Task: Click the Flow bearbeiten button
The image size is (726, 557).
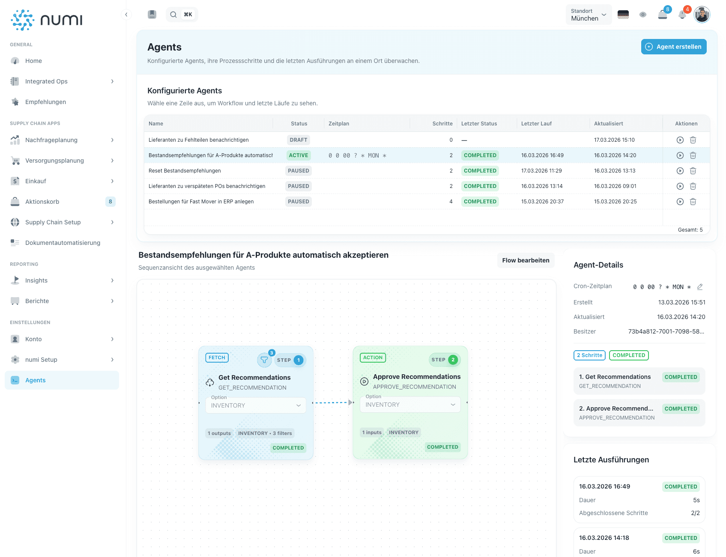Action: click(x=526, y=260)
